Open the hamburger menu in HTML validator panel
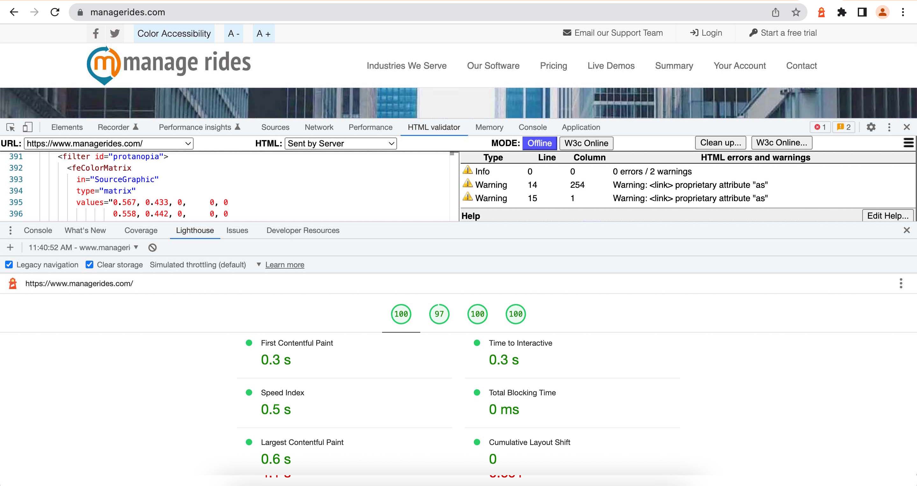This screenshot has height=486, width=917. coord(908,143)
